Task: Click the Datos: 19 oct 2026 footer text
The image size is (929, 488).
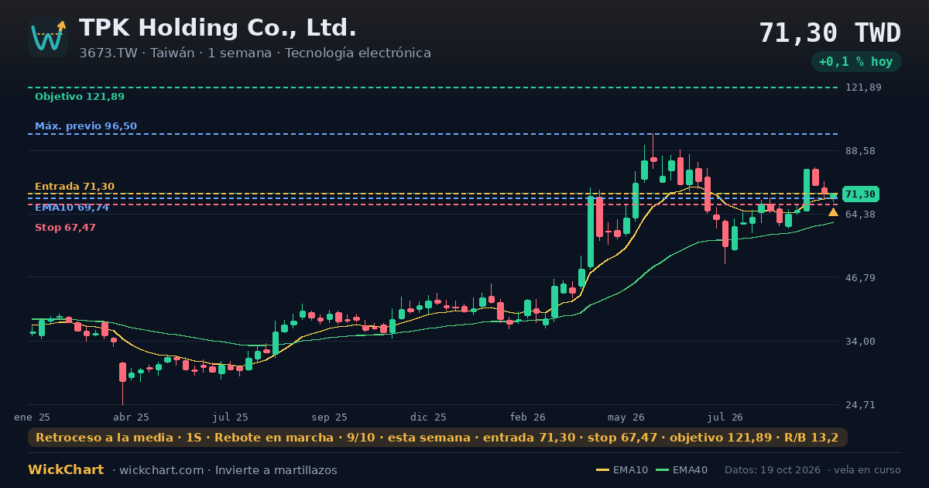Action: (773, 470)
